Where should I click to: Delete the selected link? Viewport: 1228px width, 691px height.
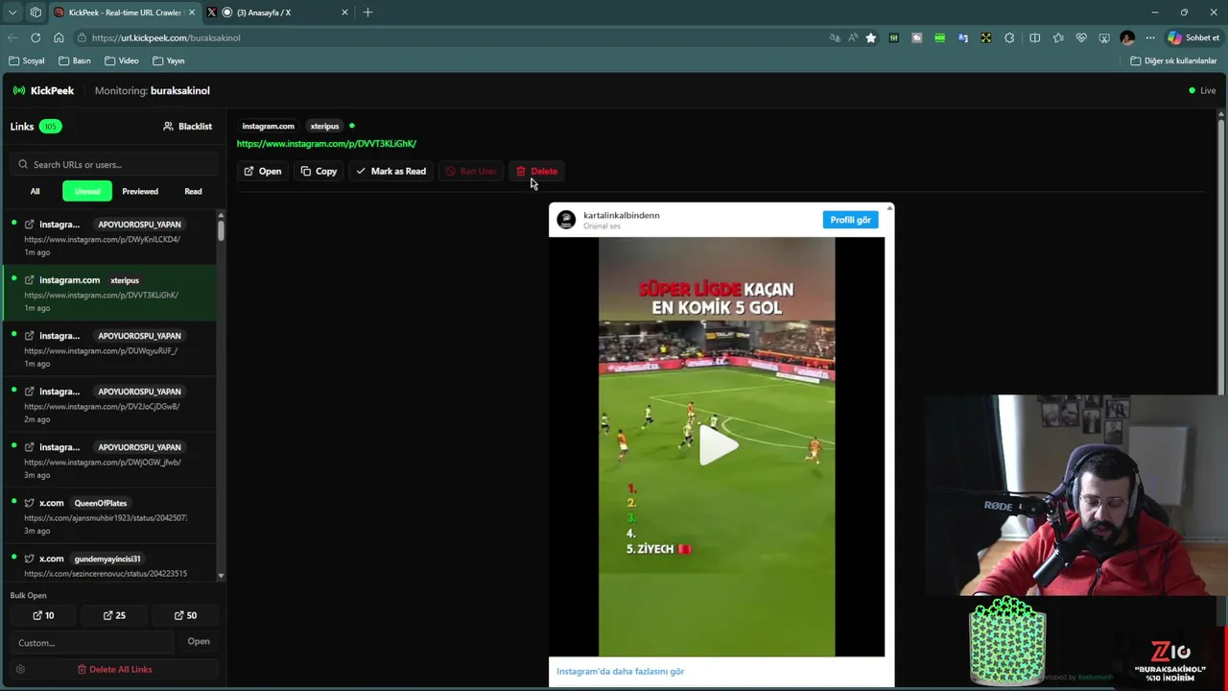click(536, 171)
